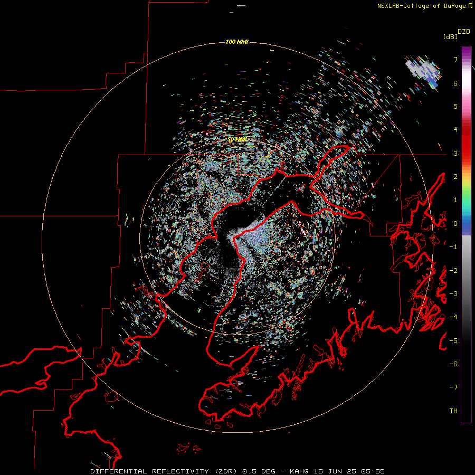Image resolution: width=475 pixels, height=475 pixels.
Task: Click the 50 NMI range ring label
Action: click(x=237, y=140)
